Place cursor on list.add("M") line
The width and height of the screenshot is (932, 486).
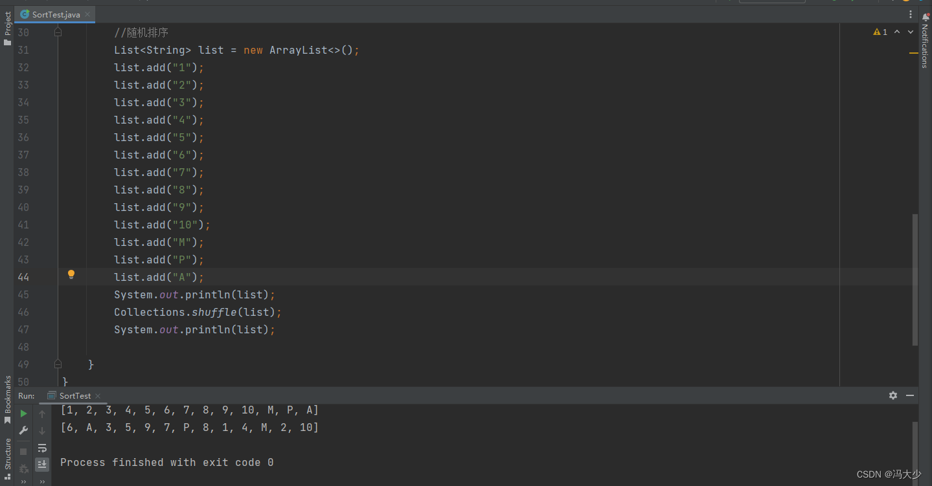click(x=159, y=242)
